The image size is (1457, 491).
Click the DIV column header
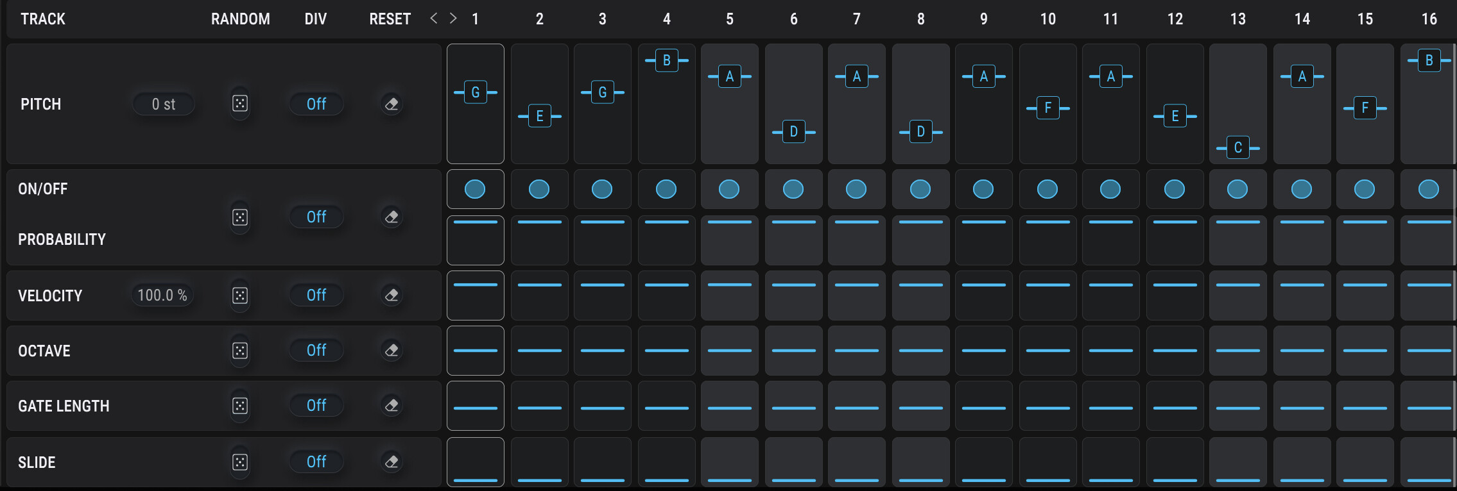pyautogui.click(x=316, y=19)
